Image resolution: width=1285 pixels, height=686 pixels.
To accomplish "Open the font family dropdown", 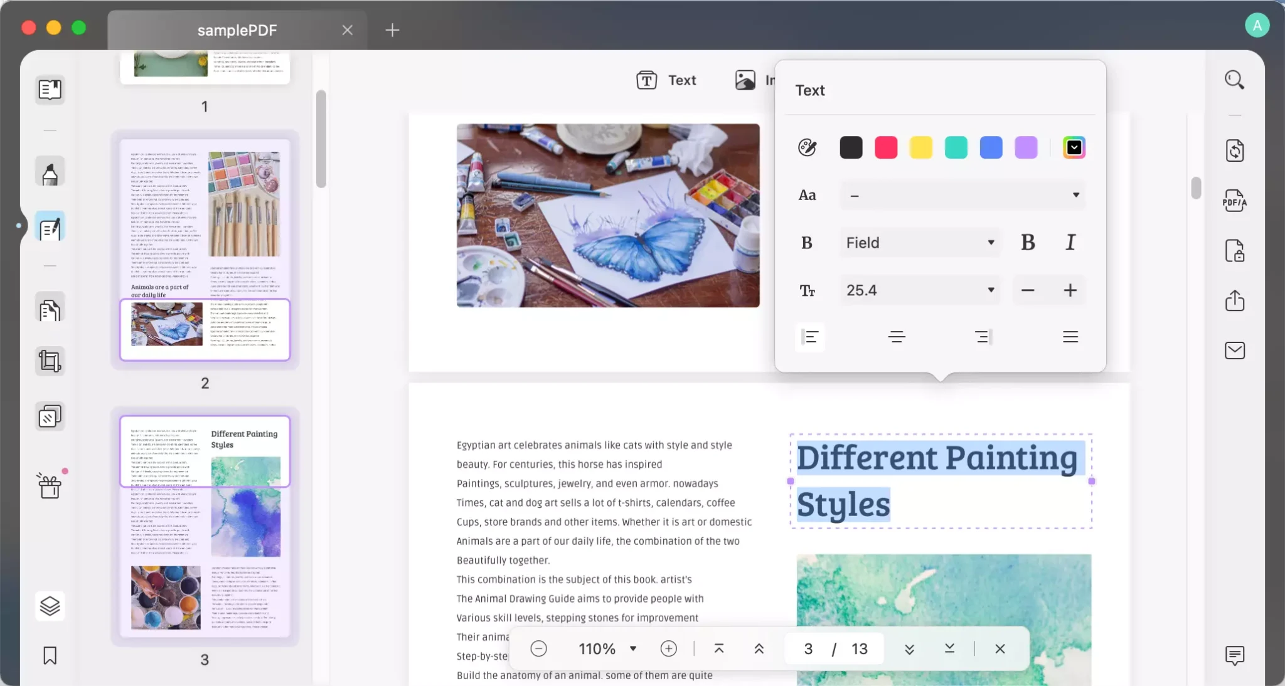I will point(962,195).
